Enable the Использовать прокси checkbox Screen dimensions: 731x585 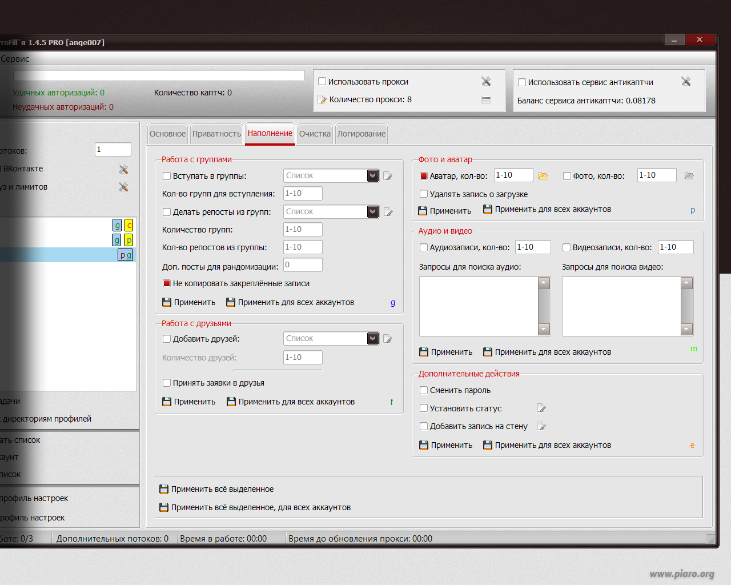pyautogui.click(x=322, y=82)
